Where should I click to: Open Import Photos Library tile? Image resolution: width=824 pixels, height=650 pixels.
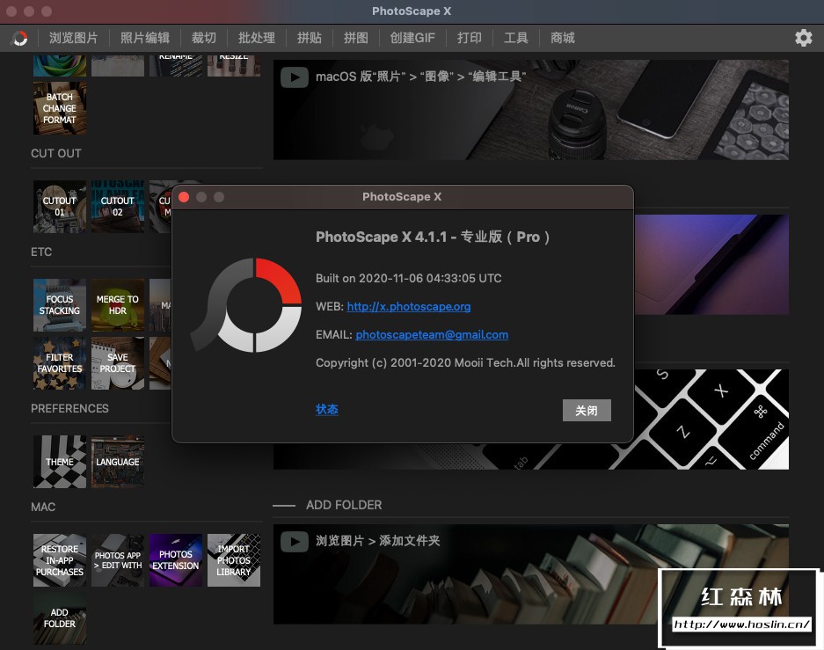(234, 560)
